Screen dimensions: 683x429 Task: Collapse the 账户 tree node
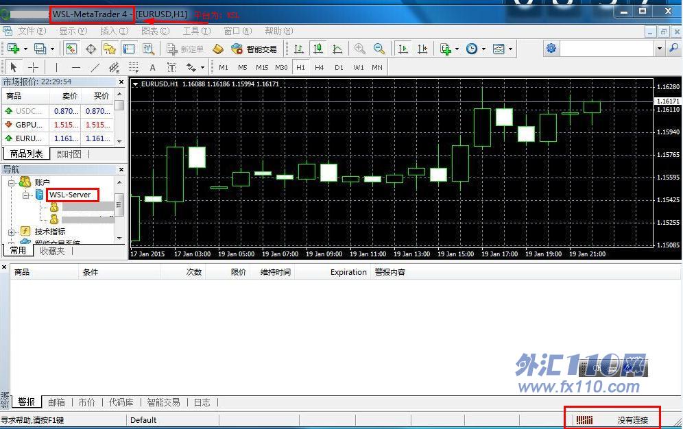(x=12, y=182)
